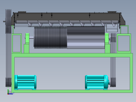Click the green Y axis of the triad
Viewport: 136px width, 102px height.
pos(8,91)
